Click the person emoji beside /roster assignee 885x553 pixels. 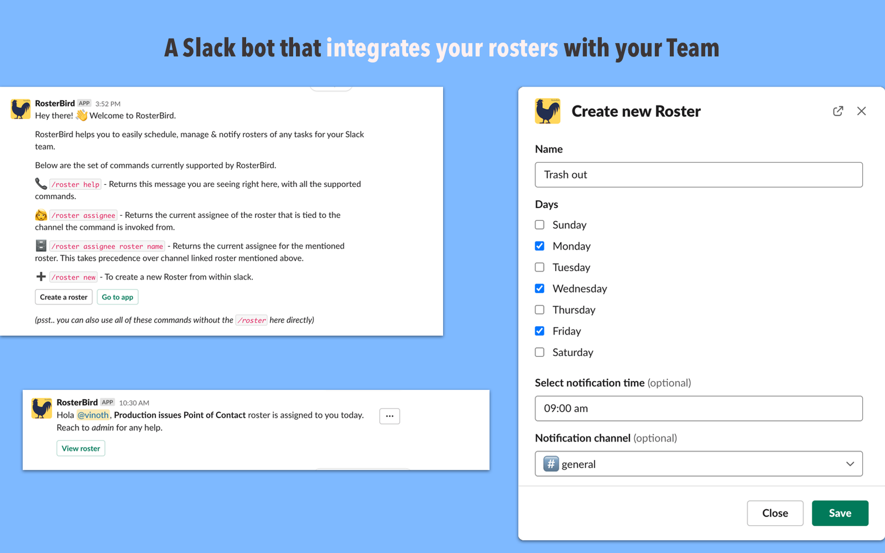point(41,215)
